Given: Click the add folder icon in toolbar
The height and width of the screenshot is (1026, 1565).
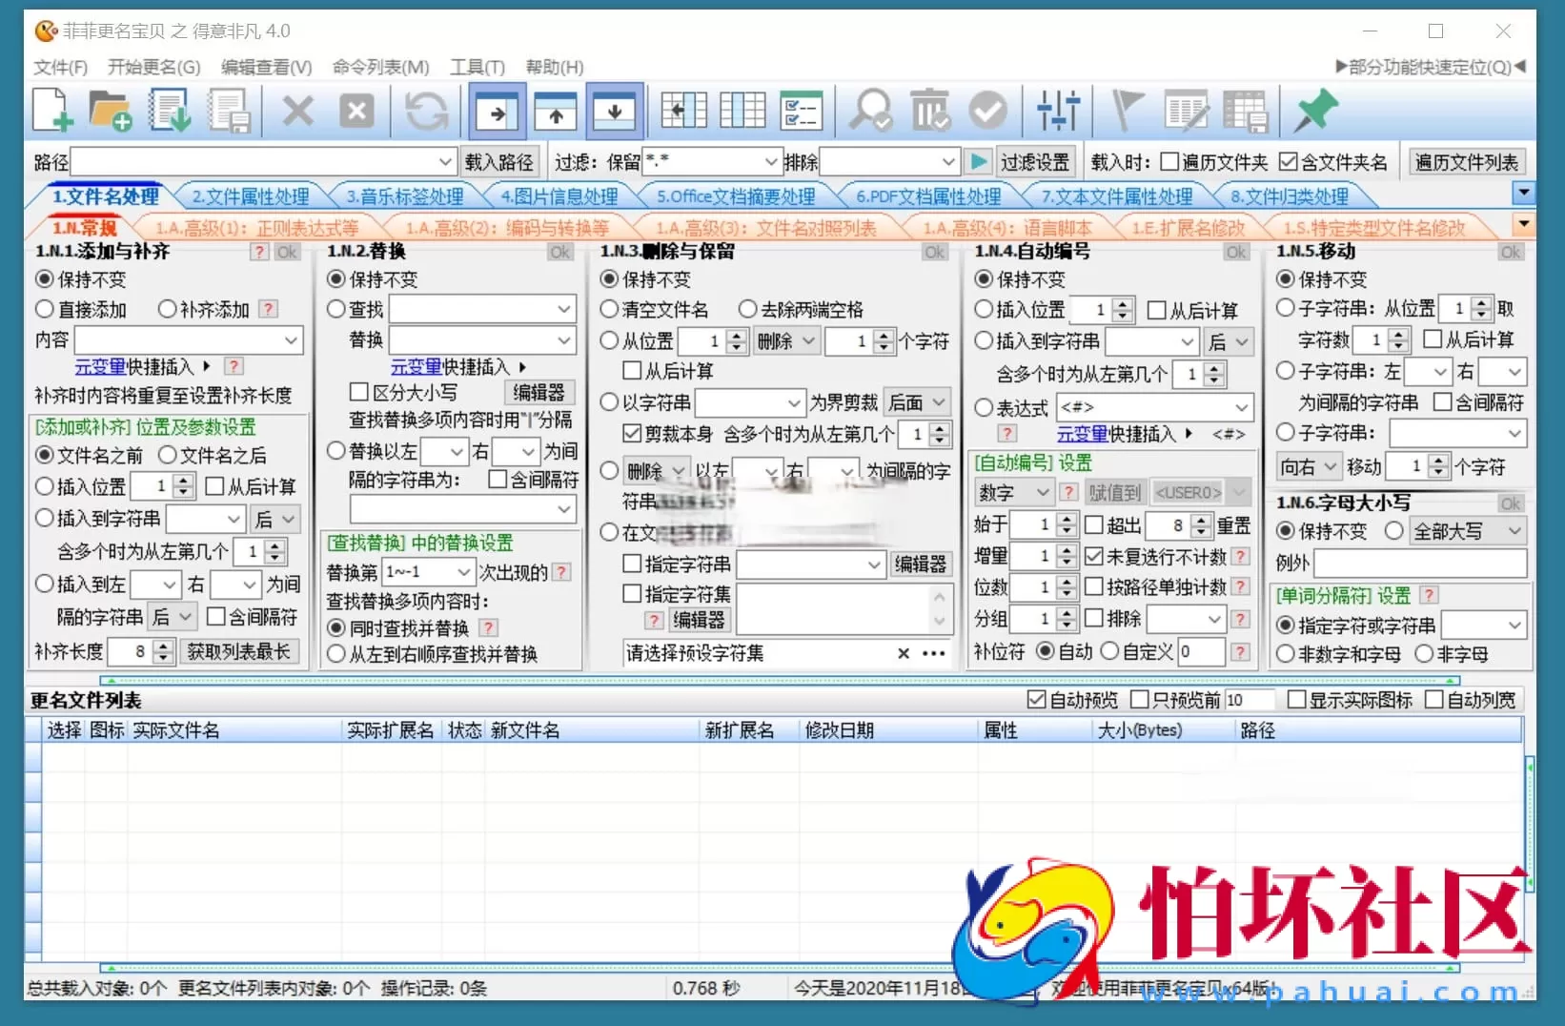Looking at the screenshot, I should [110, 111].
